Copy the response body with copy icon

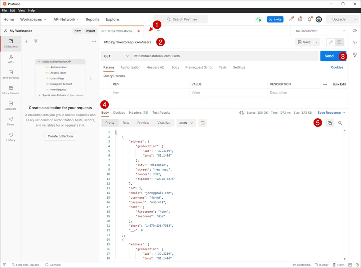[x=329, y=123]
